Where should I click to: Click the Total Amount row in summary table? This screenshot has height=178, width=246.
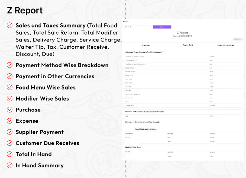tap(182, 106)
